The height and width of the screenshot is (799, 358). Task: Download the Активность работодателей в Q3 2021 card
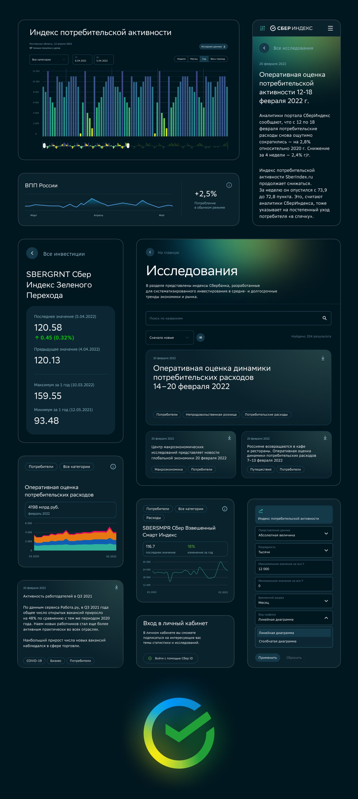point(117,587)
